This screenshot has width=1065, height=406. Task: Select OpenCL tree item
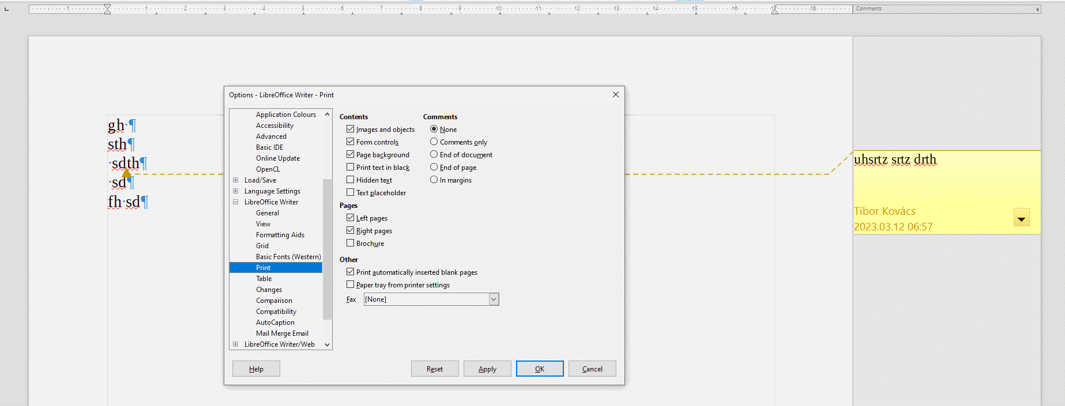268,169
